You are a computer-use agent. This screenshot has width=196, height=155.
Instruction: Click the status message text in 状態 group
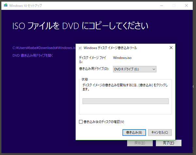125,87
